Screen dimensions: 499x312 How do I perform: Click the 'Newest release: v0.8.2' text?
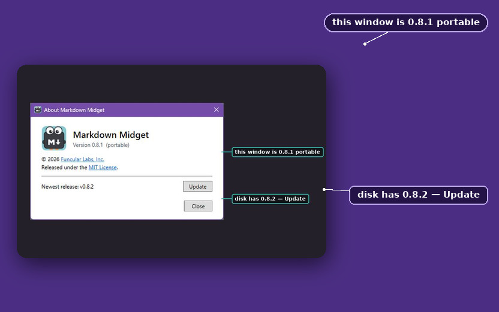tap(67, 186)
